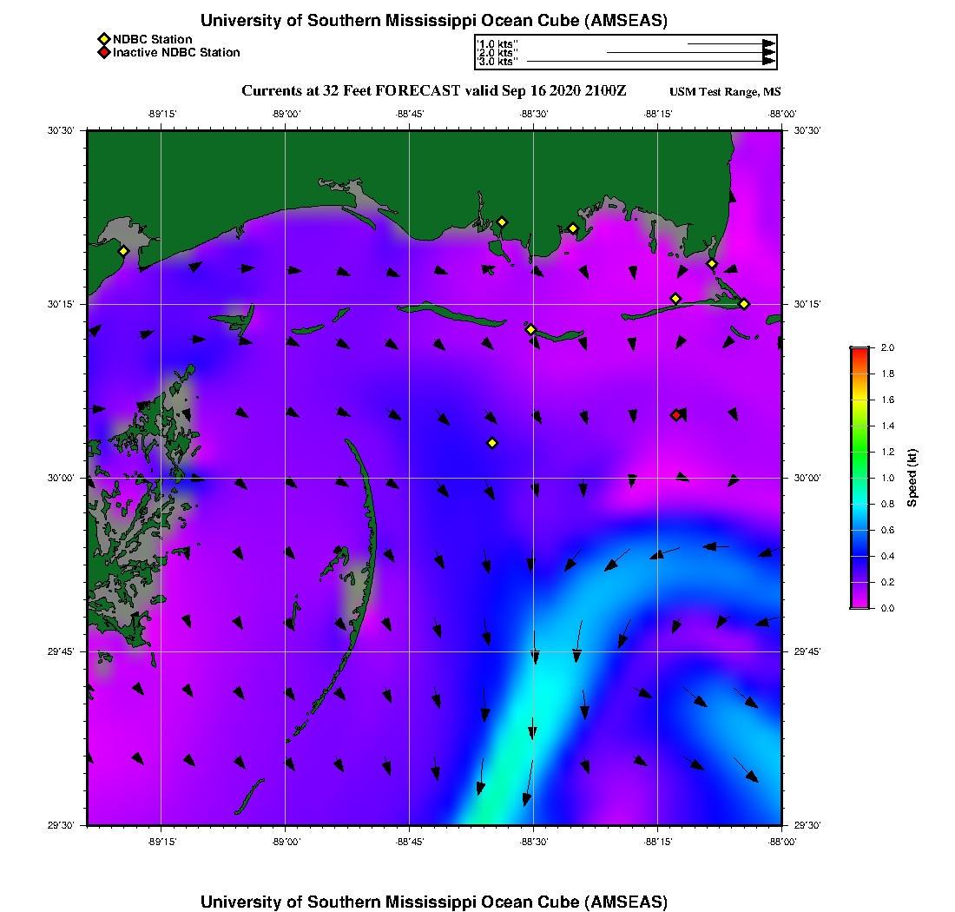
Task: Click the easternmost yellow station marker
Action: [744, 303]
